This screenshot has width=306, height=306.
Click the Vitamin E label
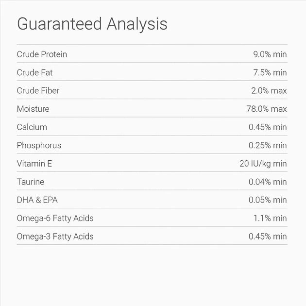(34, 164)
